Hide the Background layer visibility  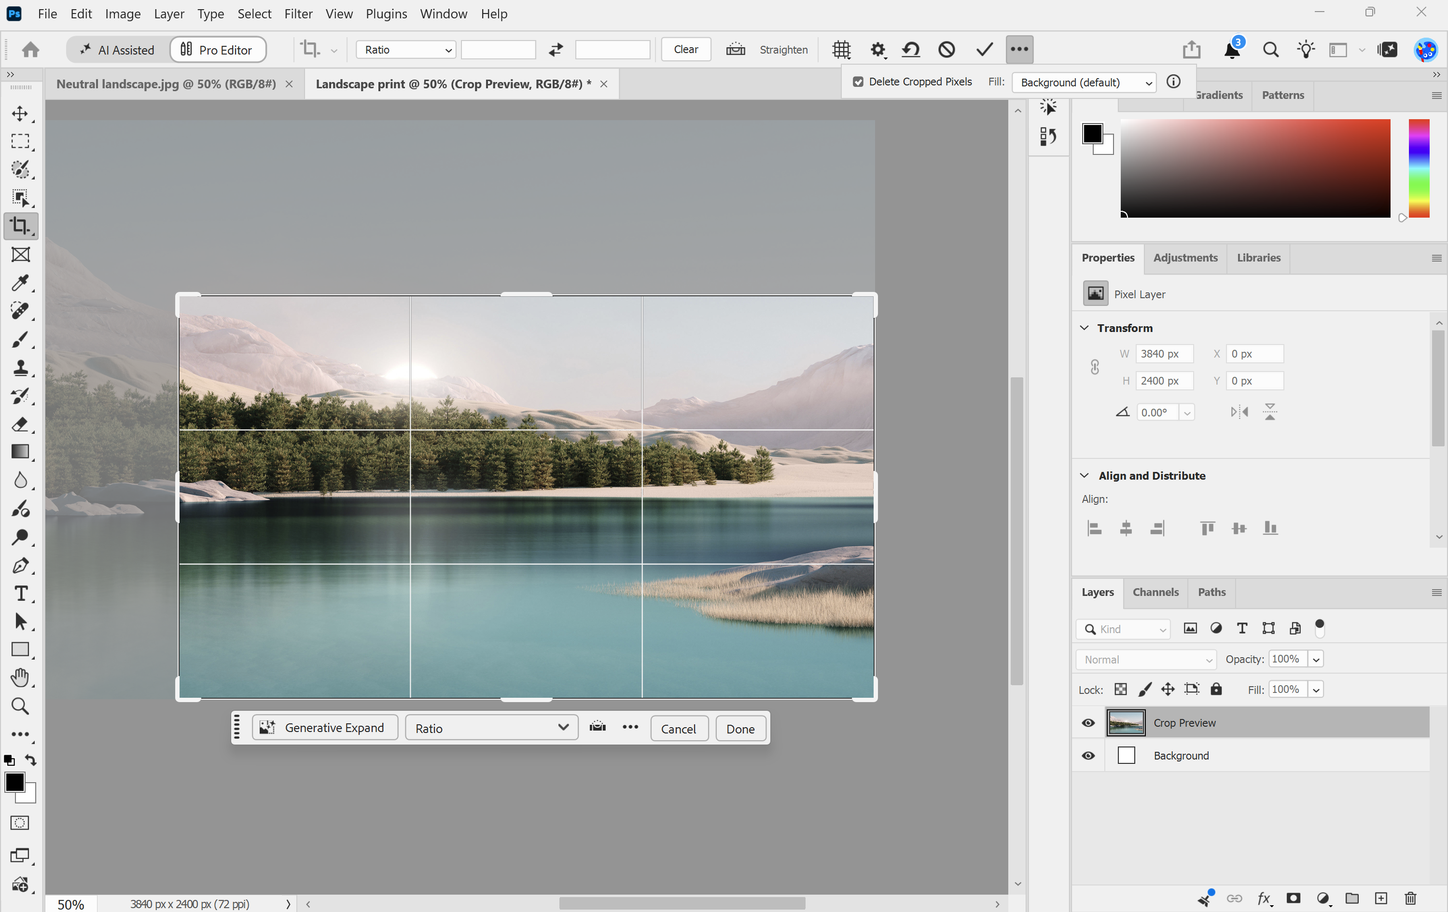pyautogui.click(x=1088, y=756)
